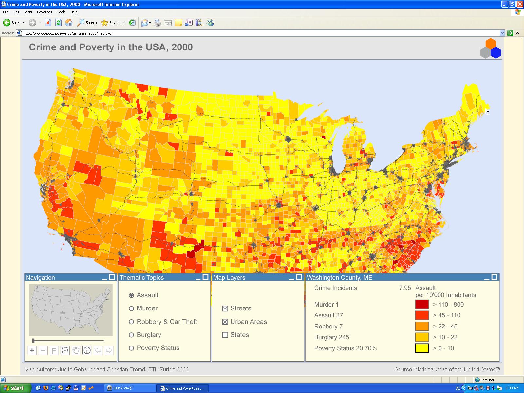The height and width of the screenshot is (393, 524).
Task: Open the Tools menu
Action: 61,12
